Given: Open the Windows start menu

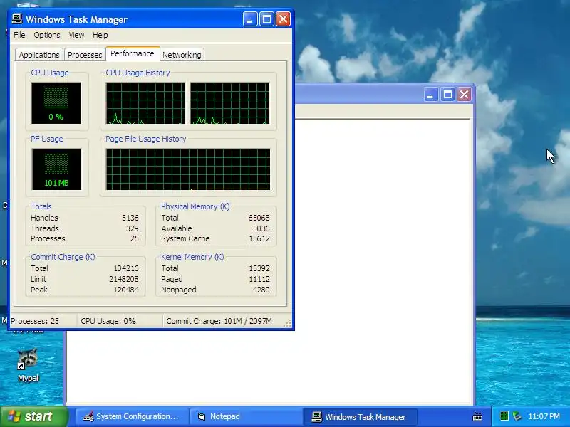Looking at the screenshot, I should tap(33, 416).
